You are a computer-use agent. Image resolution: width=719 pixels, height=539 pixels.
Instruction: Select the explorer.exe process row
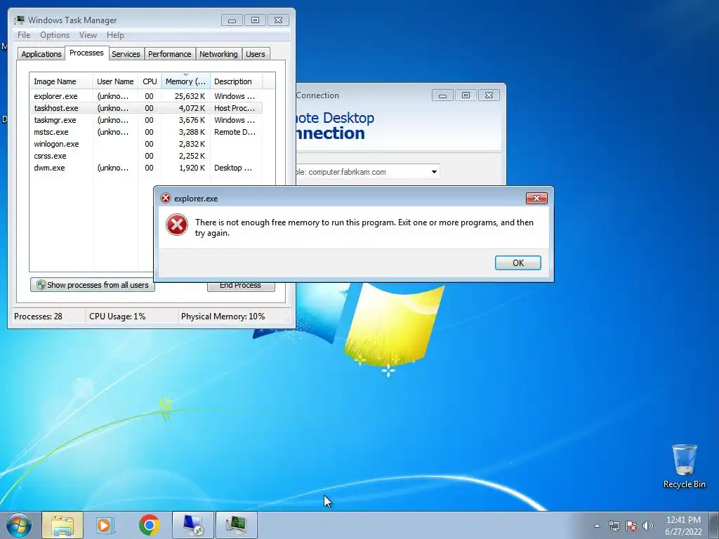click(146, 96)
